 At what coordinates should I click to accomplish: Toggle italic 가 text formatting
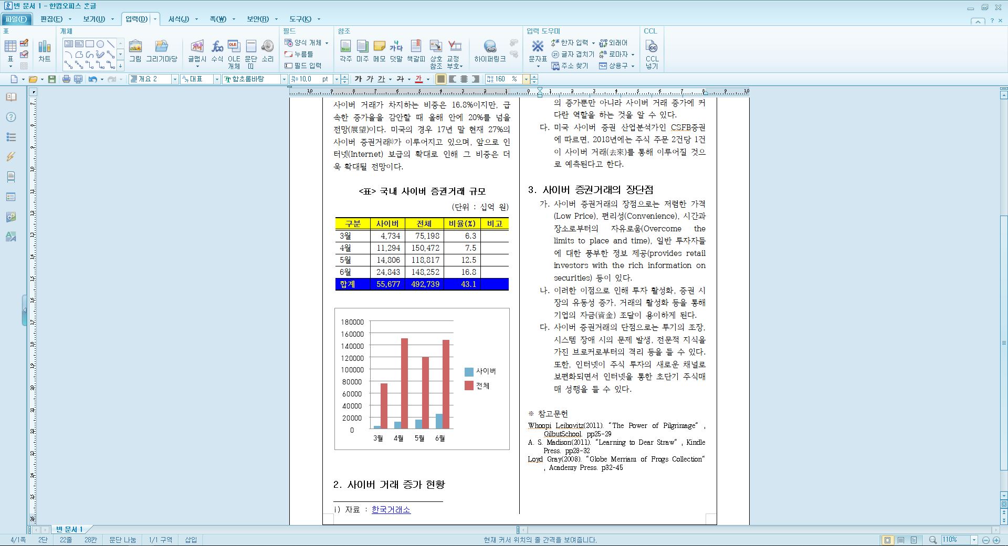370,79
